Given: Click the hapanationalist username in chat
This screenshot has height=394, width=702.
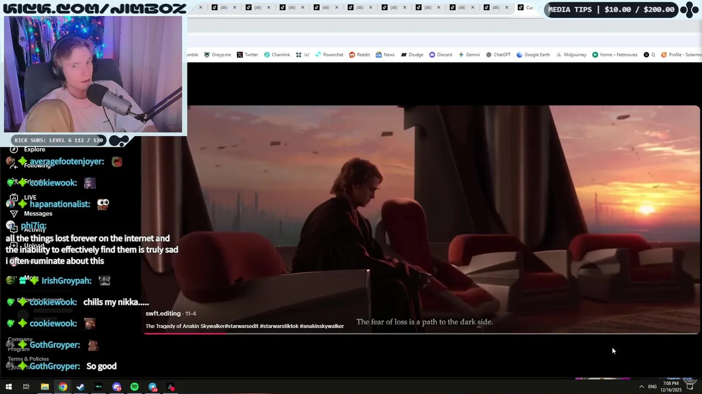Looking at the screenshot, I should pyautogui.click(x=60, y=204).
